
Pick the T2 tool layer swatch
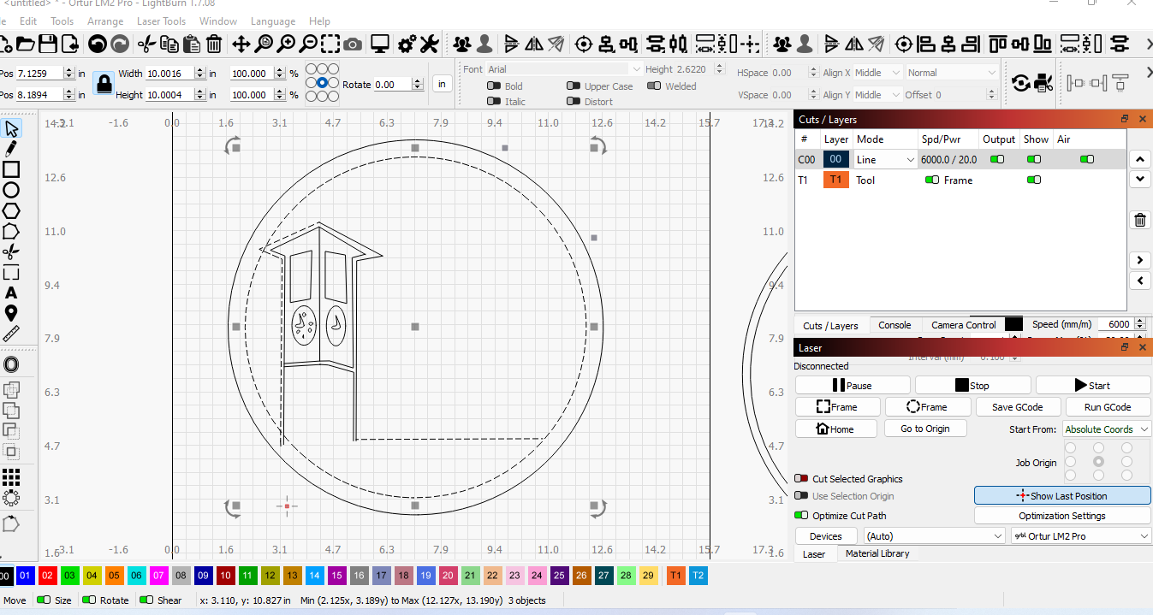(x=698, y=576)
